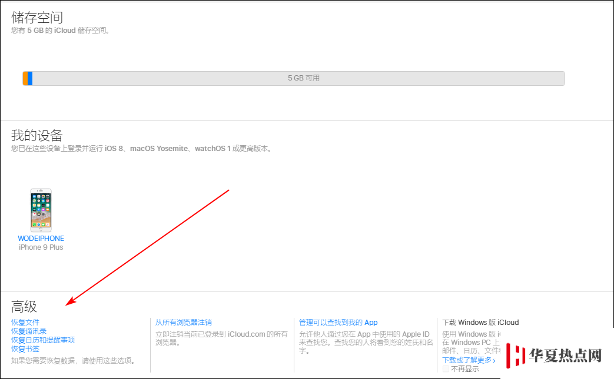
Task: Click the 5 GB 可用 storage label
Action: tap(304, 78)
